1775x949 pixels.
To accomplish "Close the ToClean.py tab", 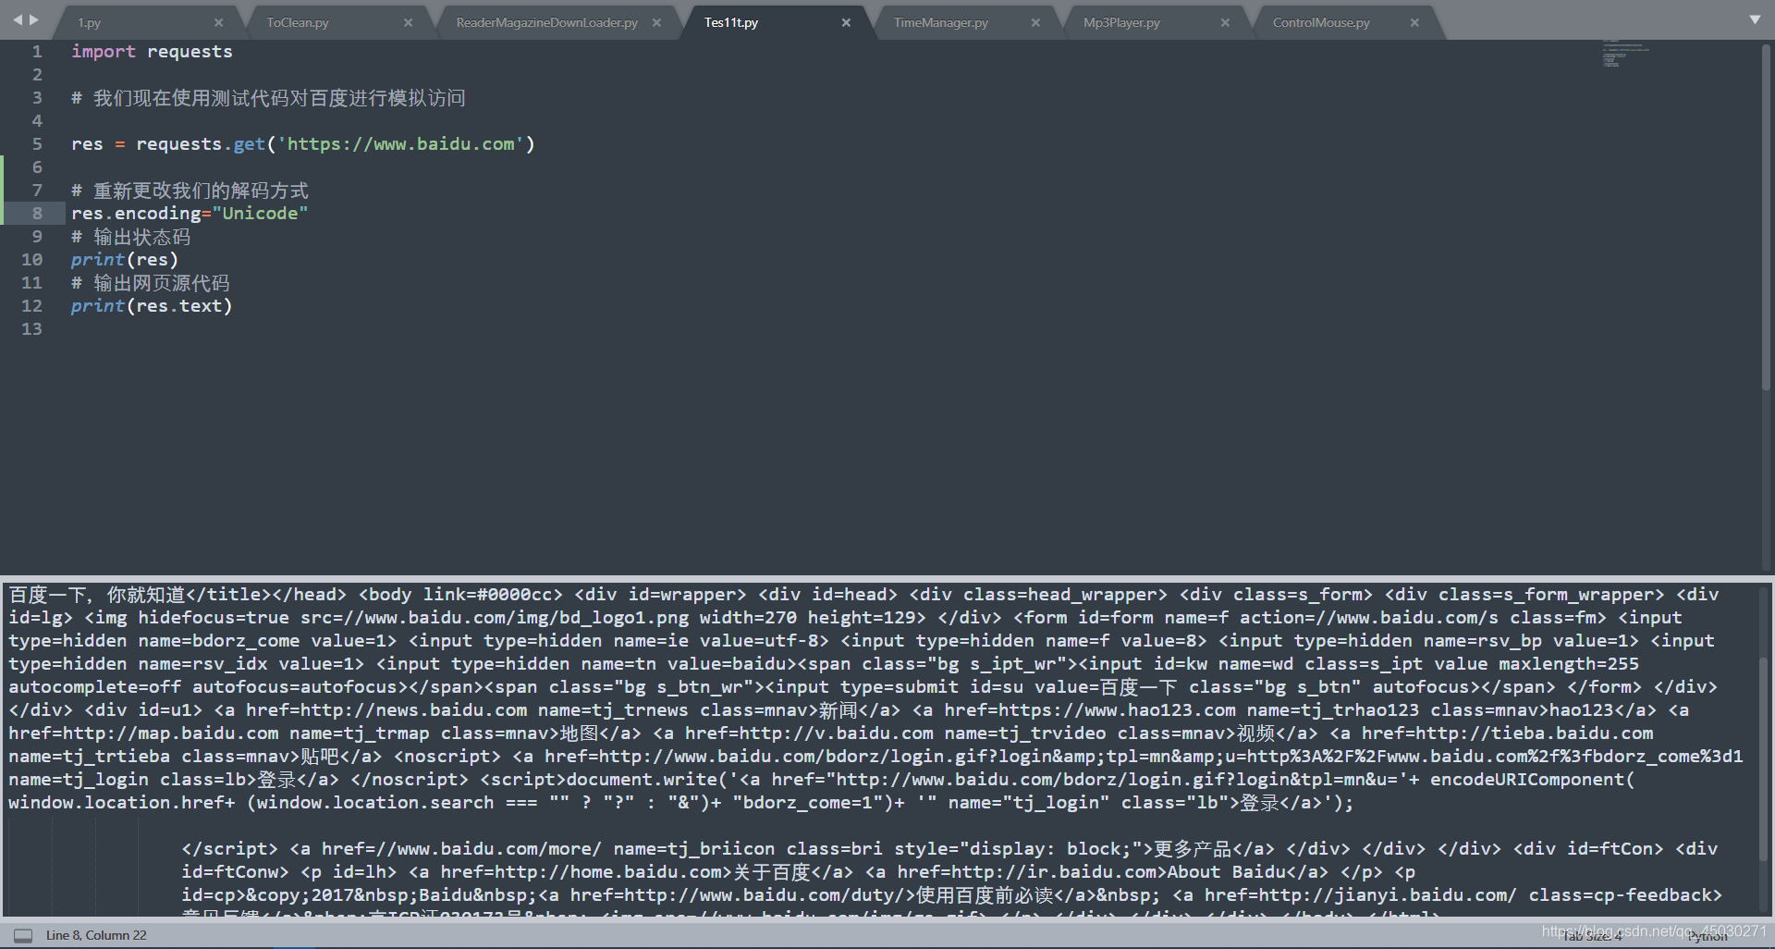I will (x=408, y=22).
